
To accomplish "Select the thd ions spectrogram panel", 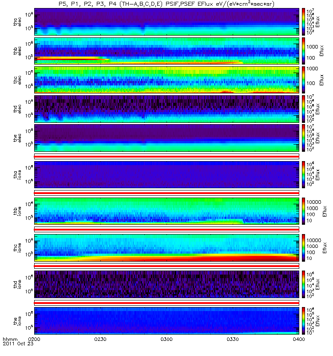I will pyautogui.click(x=166, y=284).
